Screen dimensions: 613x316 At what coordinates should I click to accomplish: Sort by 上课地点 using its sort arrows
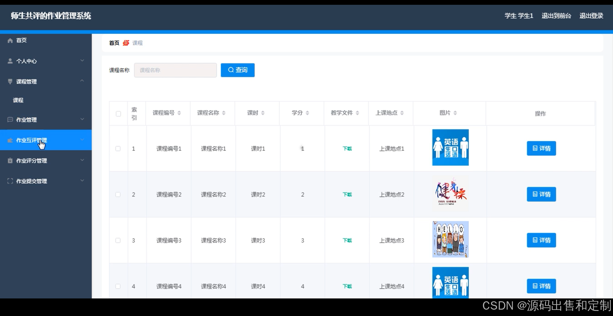(402, 113)
